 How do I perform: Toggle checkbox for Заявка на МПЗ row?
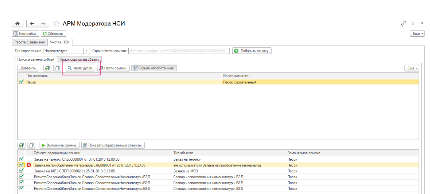(21, 171)
